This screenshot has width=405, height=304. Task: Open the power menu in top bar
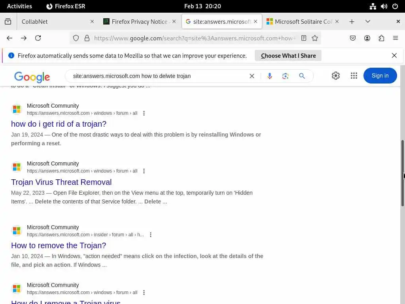click(395, 6)
